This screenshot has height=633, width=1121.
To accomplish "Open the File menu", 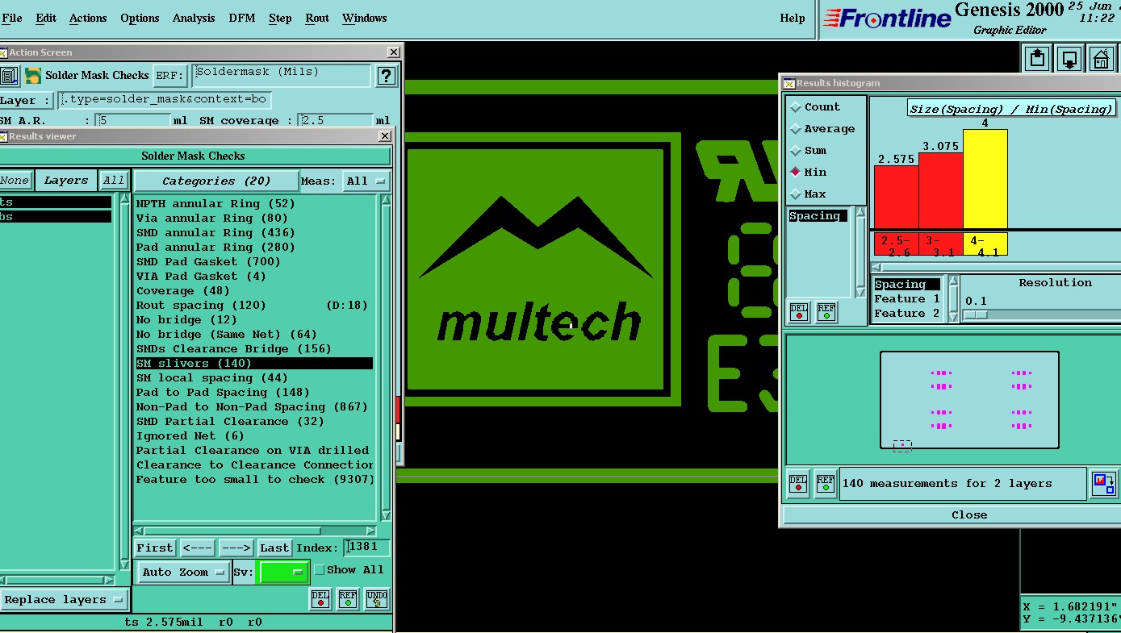I will click(x=12, y=18).
